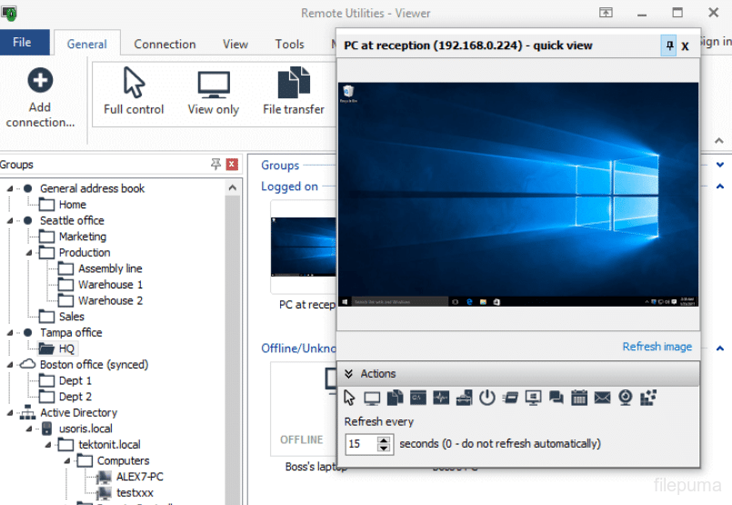Viewport: 732px width, 505px height.
Task: Click the envelope message icon in Actions
Action: (602, 398)
